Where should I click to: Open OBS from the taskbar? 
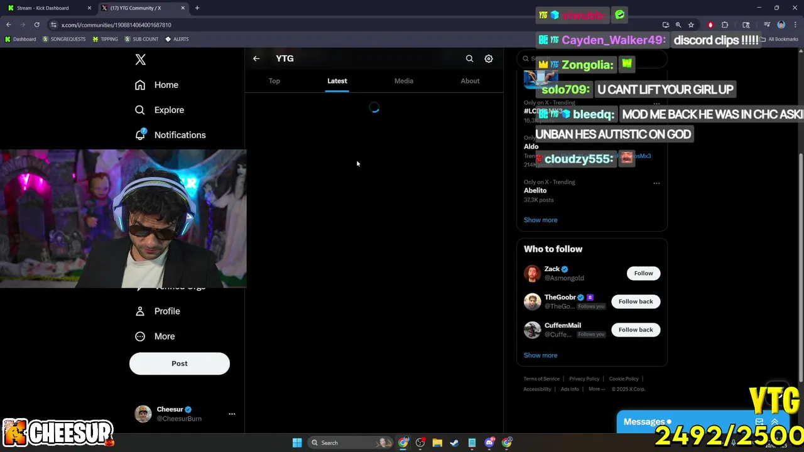(x=420, y=443)
